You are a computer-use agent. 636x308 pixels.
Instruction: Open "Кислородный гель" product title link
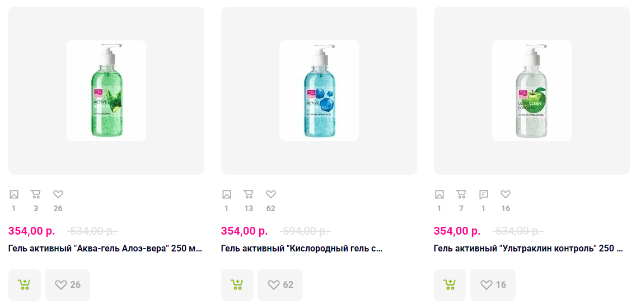(x=302, y=249)
